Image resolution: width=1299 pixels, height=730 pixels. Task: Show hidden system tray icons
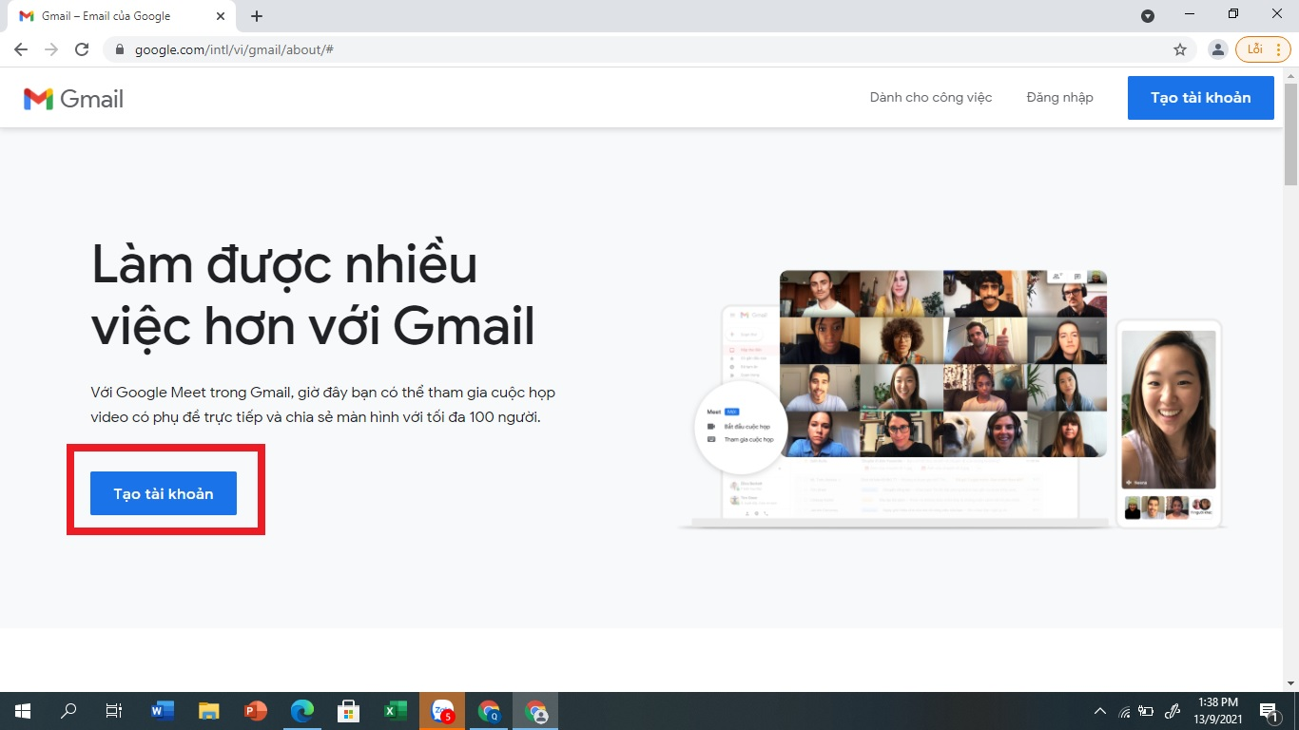[x=1100, y=711]
